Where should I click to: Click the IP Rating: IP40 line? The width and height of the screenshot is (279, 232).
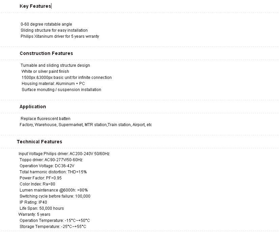(33, 202)
